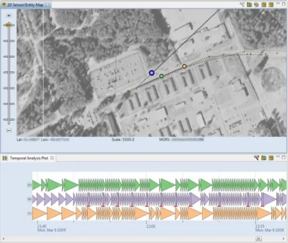The image size is (288, 243).
Task: Maximize the 2D Sensor/Entity Map panel
Action: point(284,4)
